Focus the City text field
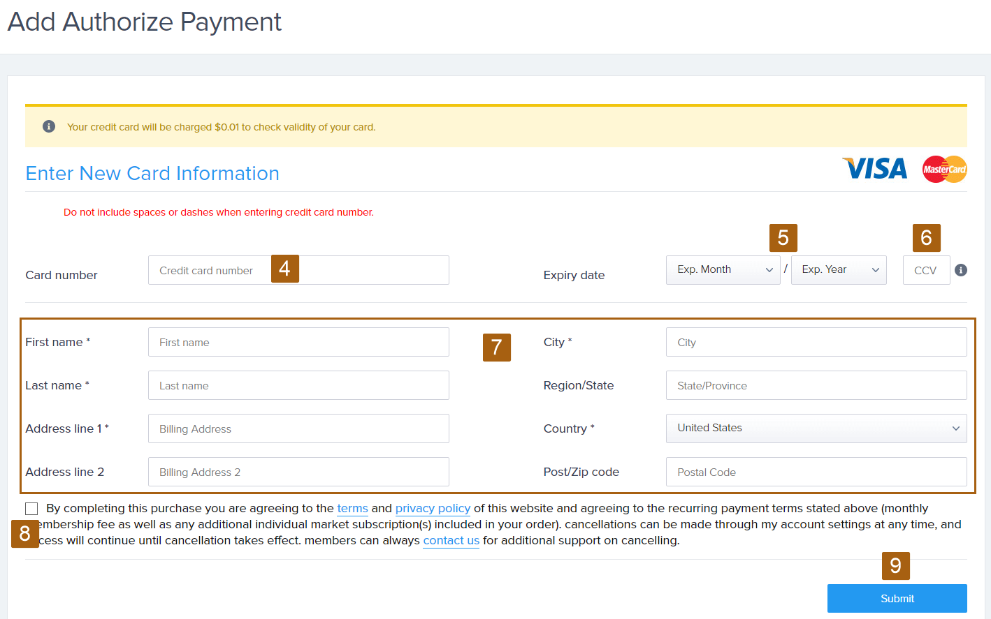991x619 pixels. click(816, 343)
